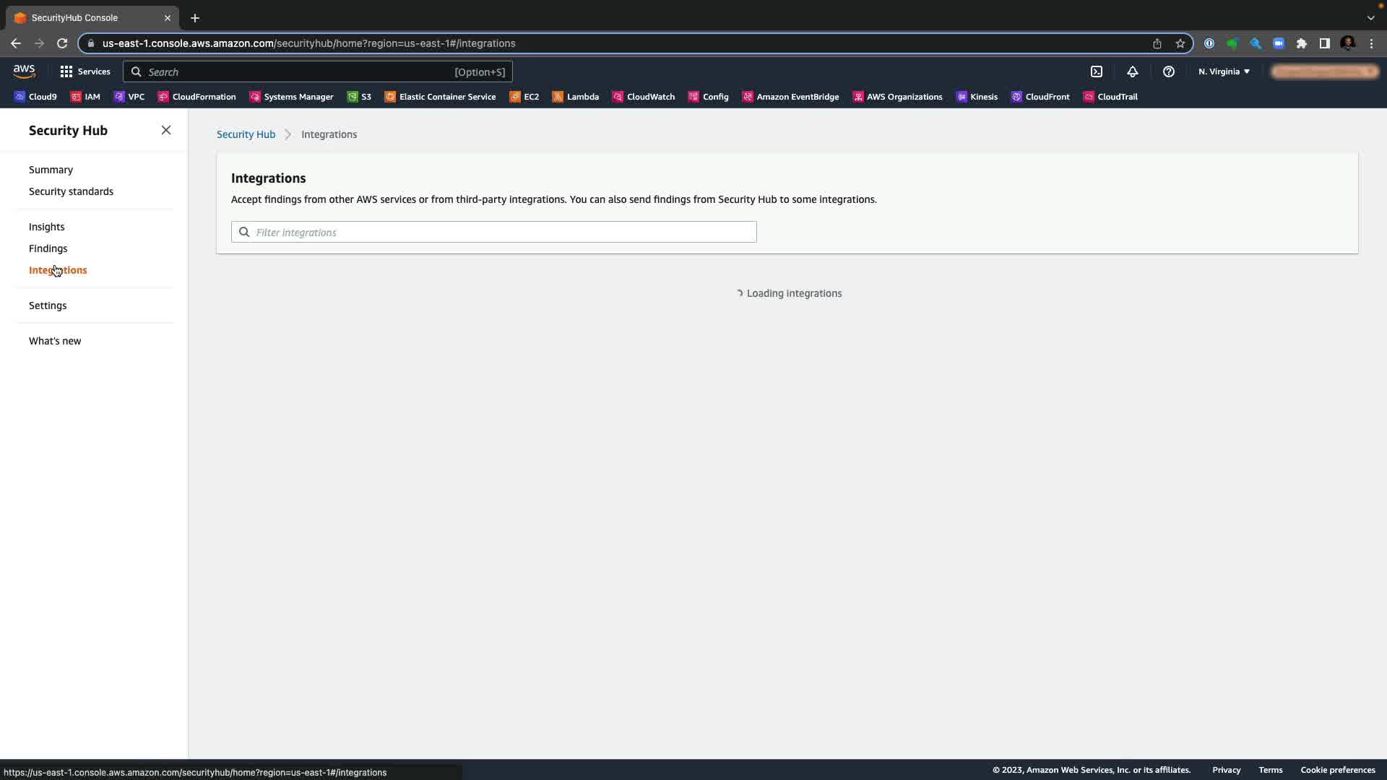Click the help question mark icon
The width and height of the screenshot is (1387, 780).
pyautogui.click(x=1168, y=71)
